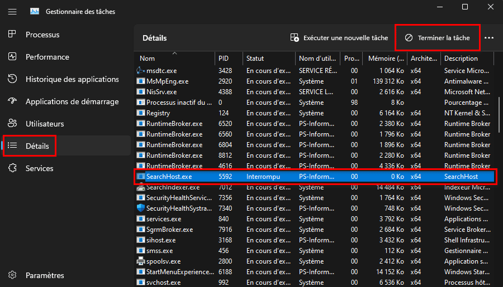This screenshot has height=287, width=503.
Task: Go to Applications de démarrage
Action: click(x=67, y=101)
